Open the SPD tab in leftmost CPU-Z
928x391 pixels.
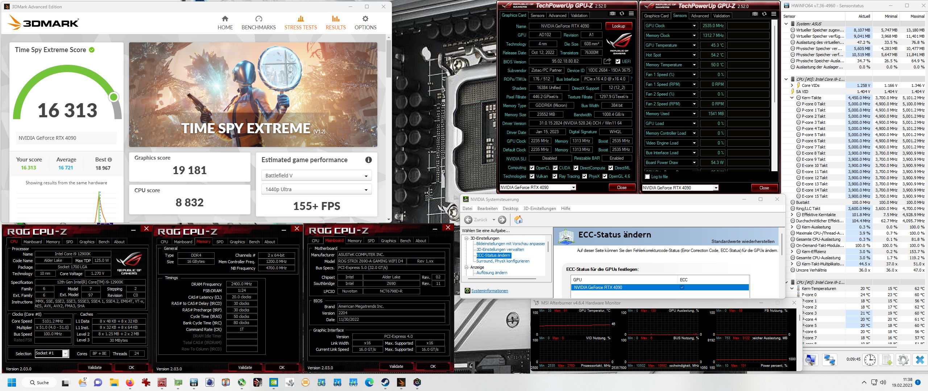[69, 242]
